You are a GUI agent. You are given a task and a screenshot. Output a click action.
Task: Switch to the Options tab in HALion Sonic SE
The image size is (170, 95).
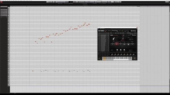point(123,33)
